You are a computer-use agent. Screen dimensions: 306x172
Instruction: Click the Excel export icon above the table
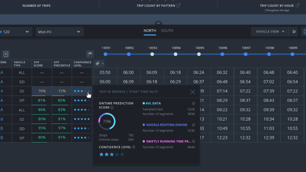pos(6,54)
